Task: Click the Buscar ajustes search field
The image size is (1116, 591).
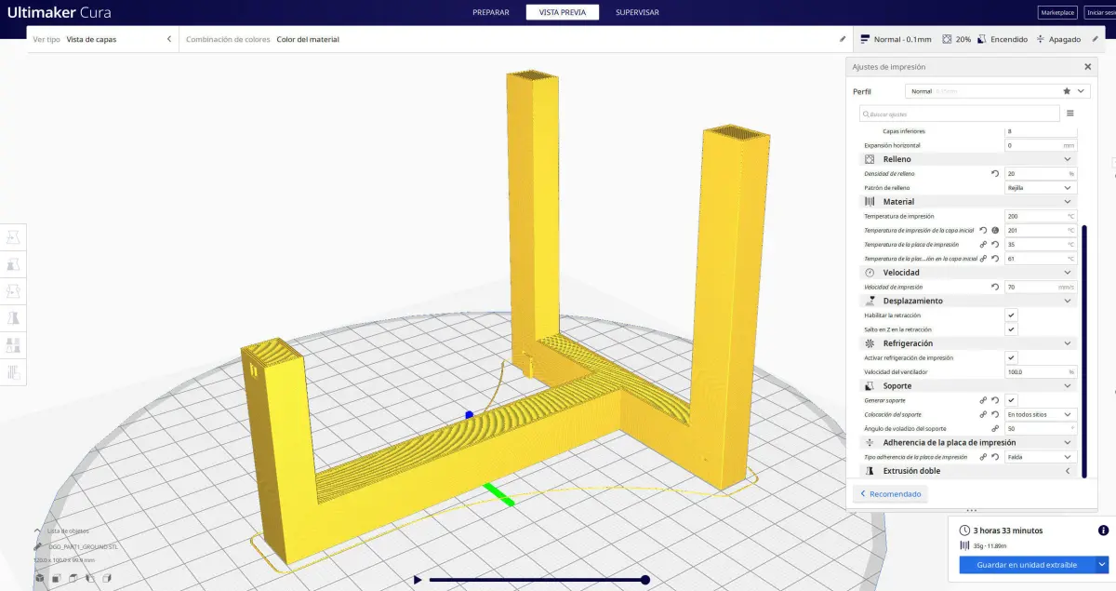Action: 960,114
